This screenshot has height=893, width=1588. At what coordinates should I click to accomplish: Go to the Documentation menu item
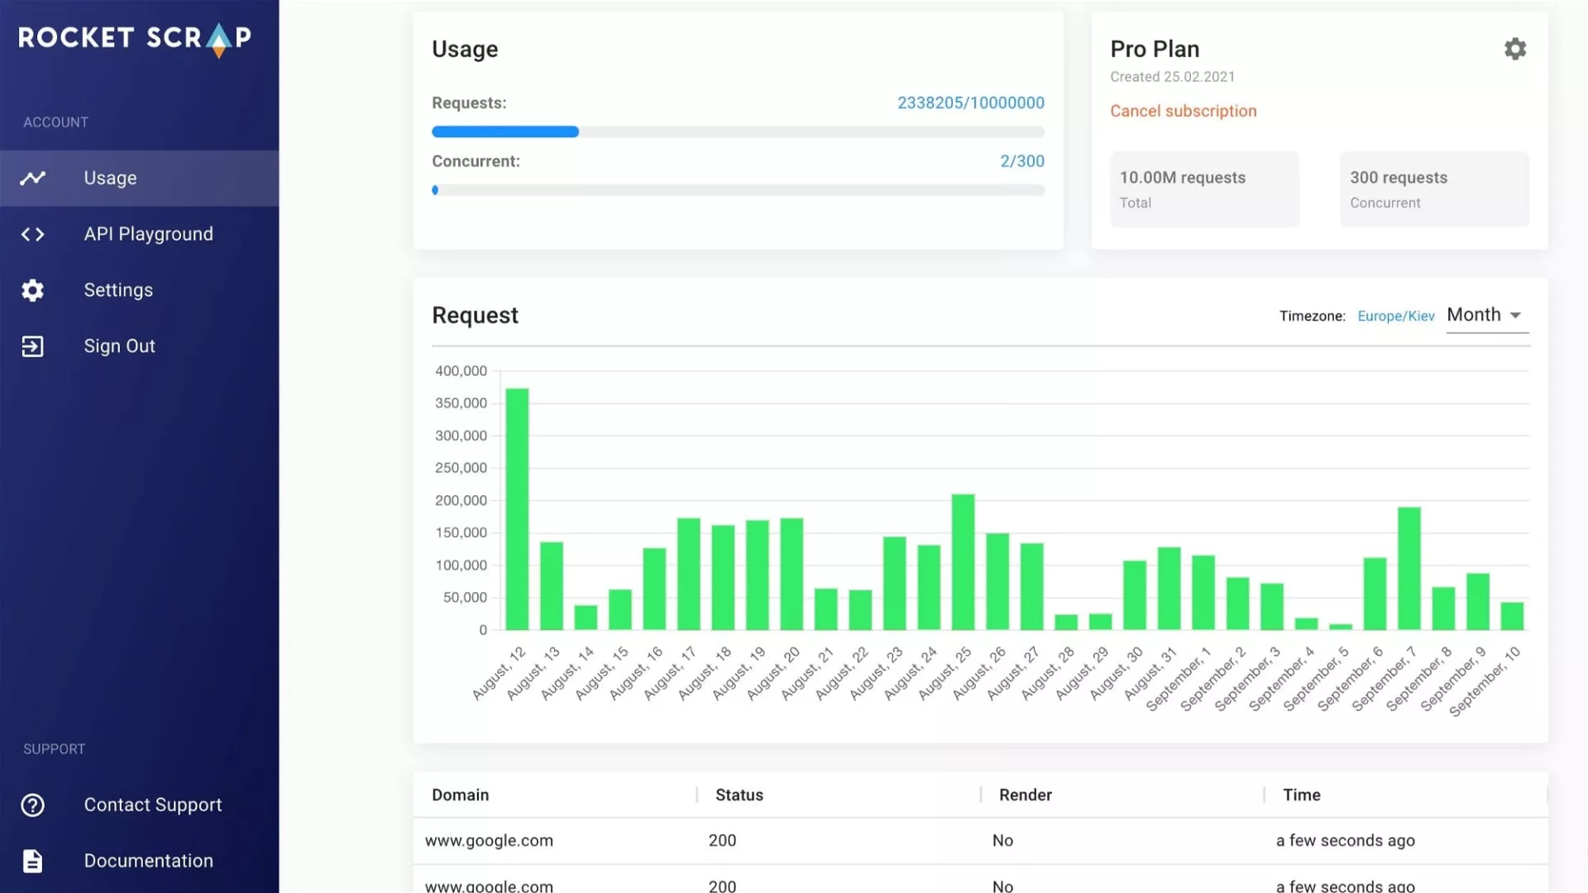148,861
